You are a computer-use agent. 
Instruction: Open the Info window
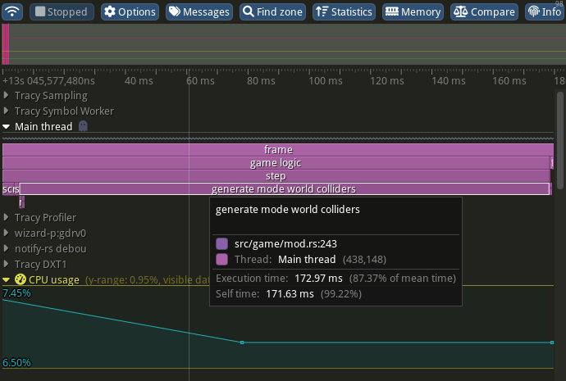coord(545,11)
